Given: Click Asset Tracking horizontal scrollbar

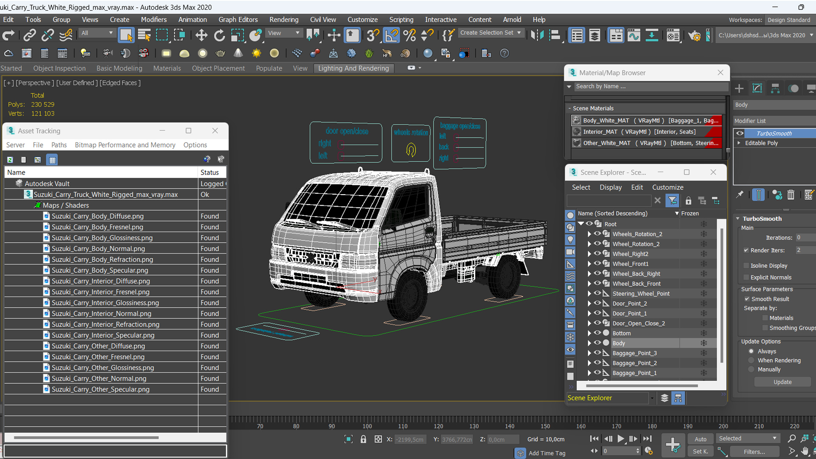Looking at the screenshot, I should [x=86, y=437].
